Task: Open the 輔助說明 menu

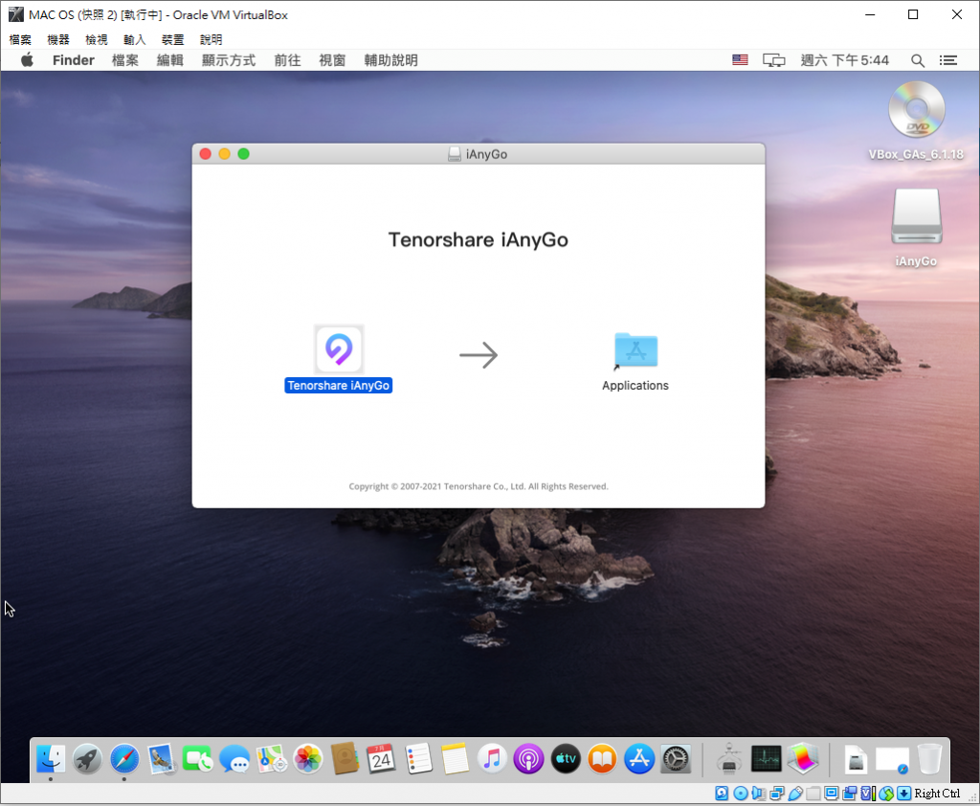Action: [391, 60]
